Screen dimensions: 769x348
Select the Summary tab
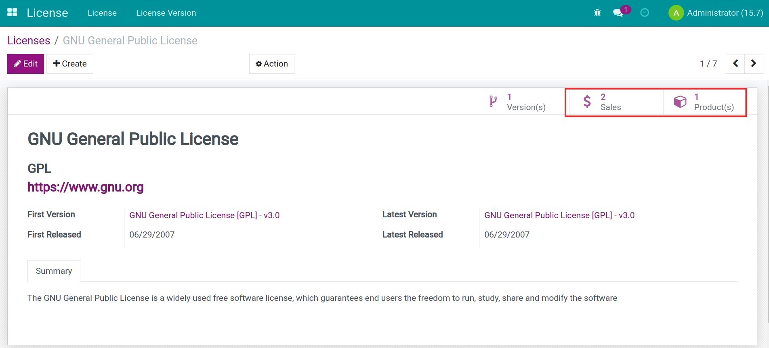54,271
